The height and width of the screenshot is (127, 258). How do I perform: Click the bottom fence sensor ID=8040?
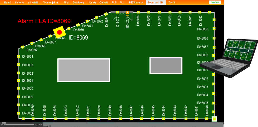[207, 119]
